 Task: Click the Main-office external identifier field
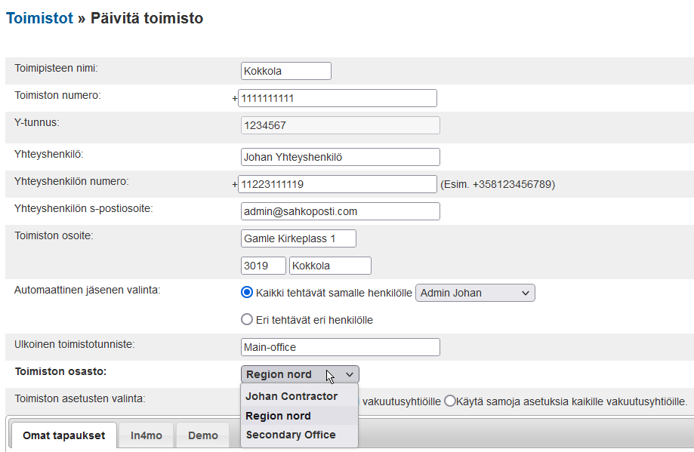tap(340, 347)
